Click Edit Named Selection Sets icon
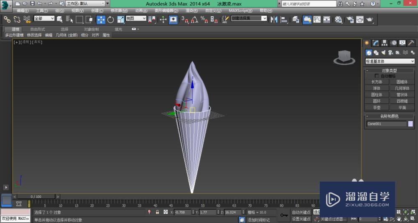 (x=226, y=19)
